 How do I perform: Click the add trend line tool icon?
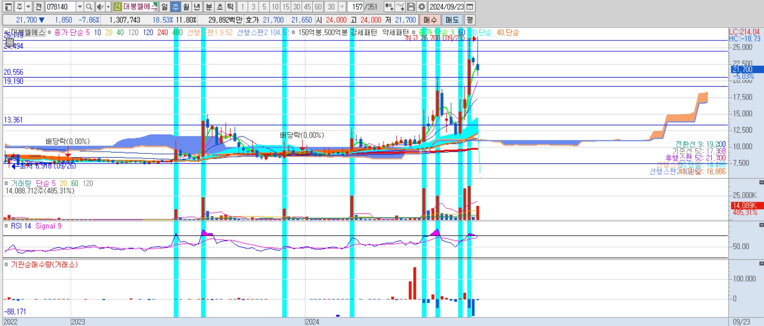[400, 7]
